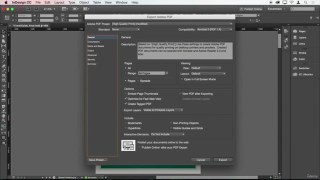Open the Swatches panel

(x=301, y=68)
